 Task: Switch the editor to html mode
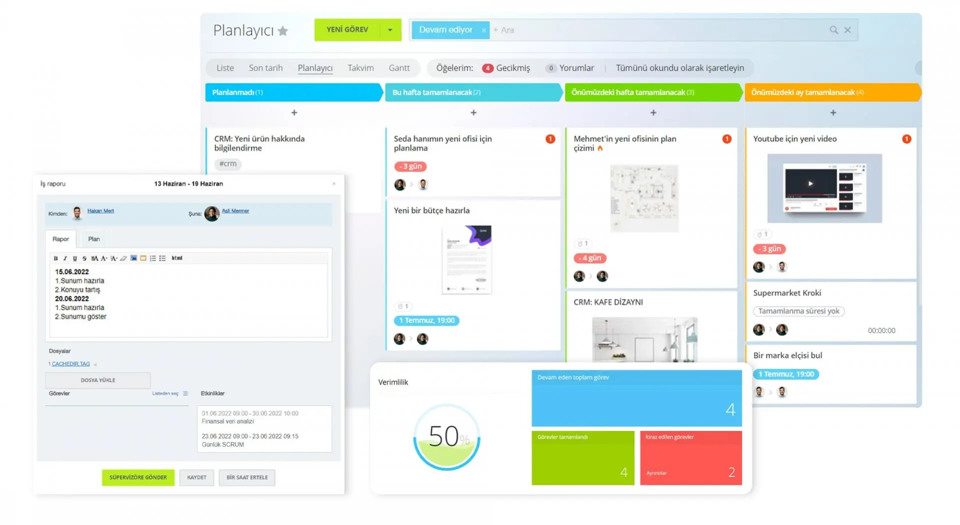coord(177,258)
